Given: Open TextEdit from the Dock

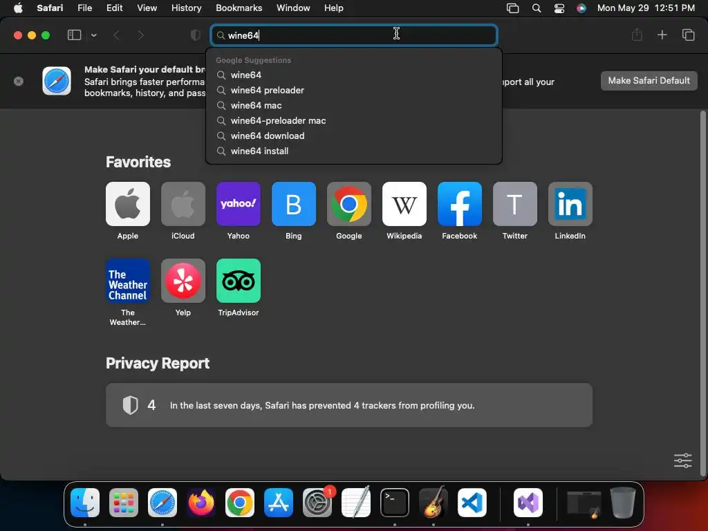Looking at the screenshot, I should 356,502.
